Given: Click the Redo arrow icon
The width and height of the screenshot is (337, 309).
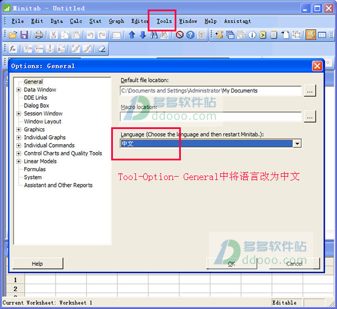Looking at the screenshot, I should [x=102, y=35].
